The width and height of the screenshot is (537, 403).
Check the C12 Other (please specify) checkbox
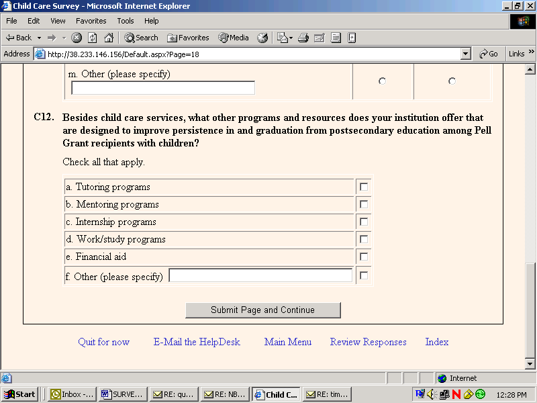[364, 275]
